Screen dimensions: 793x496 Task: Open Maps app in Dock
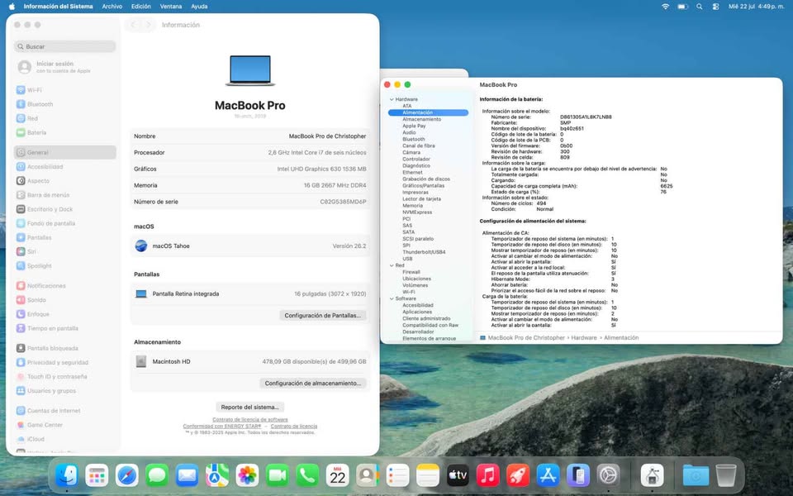(x=217, y=475)
